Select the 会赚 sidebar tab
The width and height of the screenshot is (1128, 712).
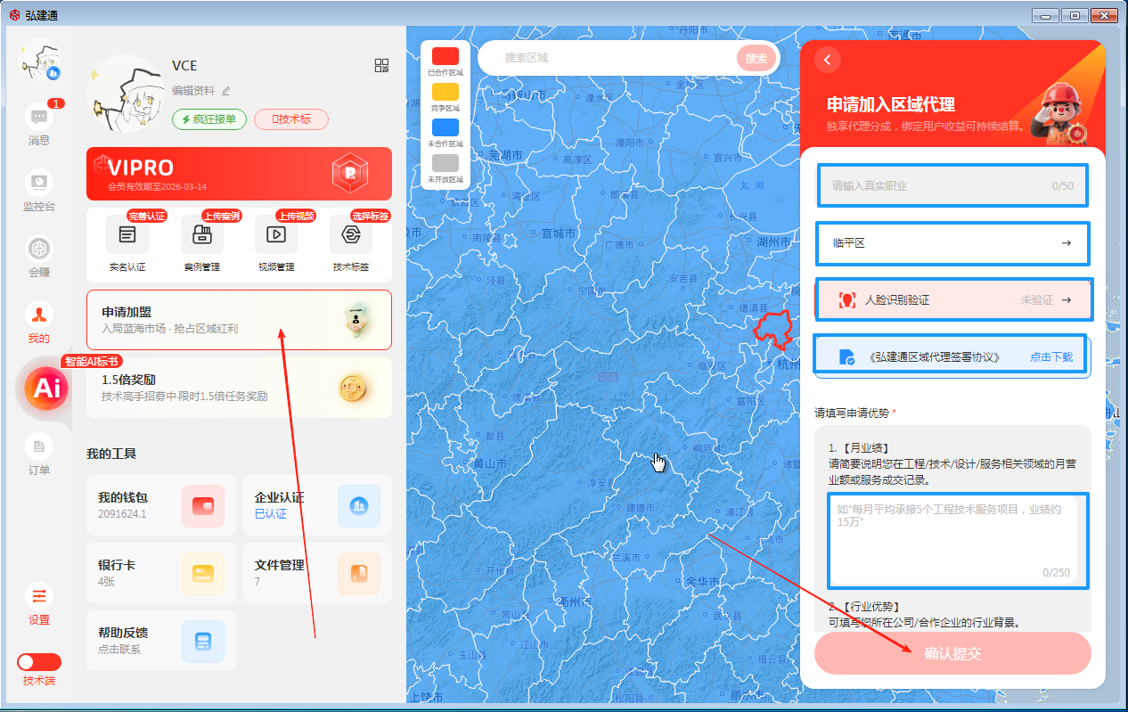38,250
